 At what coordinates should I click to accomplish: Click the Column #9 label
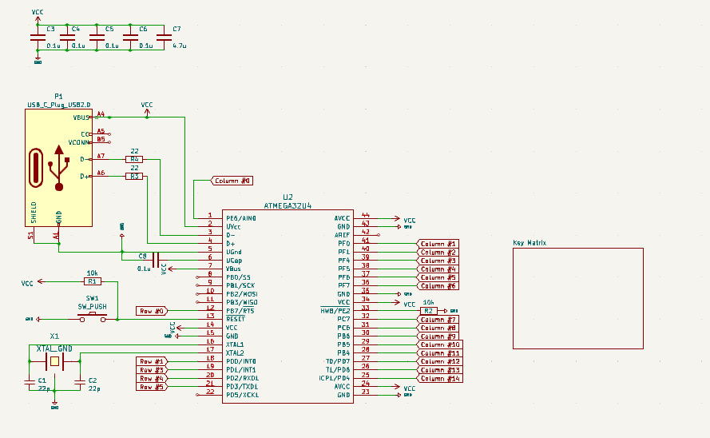click(438, 336)
